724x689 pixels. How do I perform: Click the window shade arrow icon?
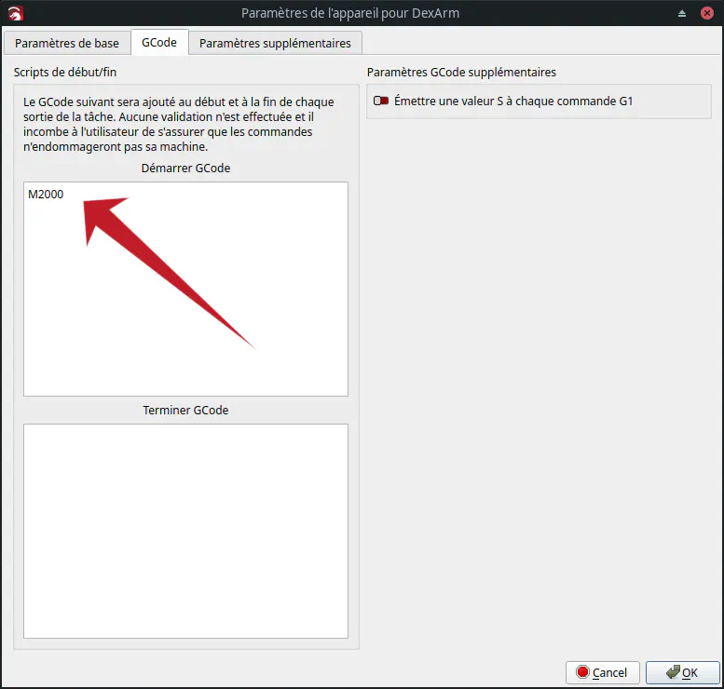pyautogui.click(x=682, y=13)
